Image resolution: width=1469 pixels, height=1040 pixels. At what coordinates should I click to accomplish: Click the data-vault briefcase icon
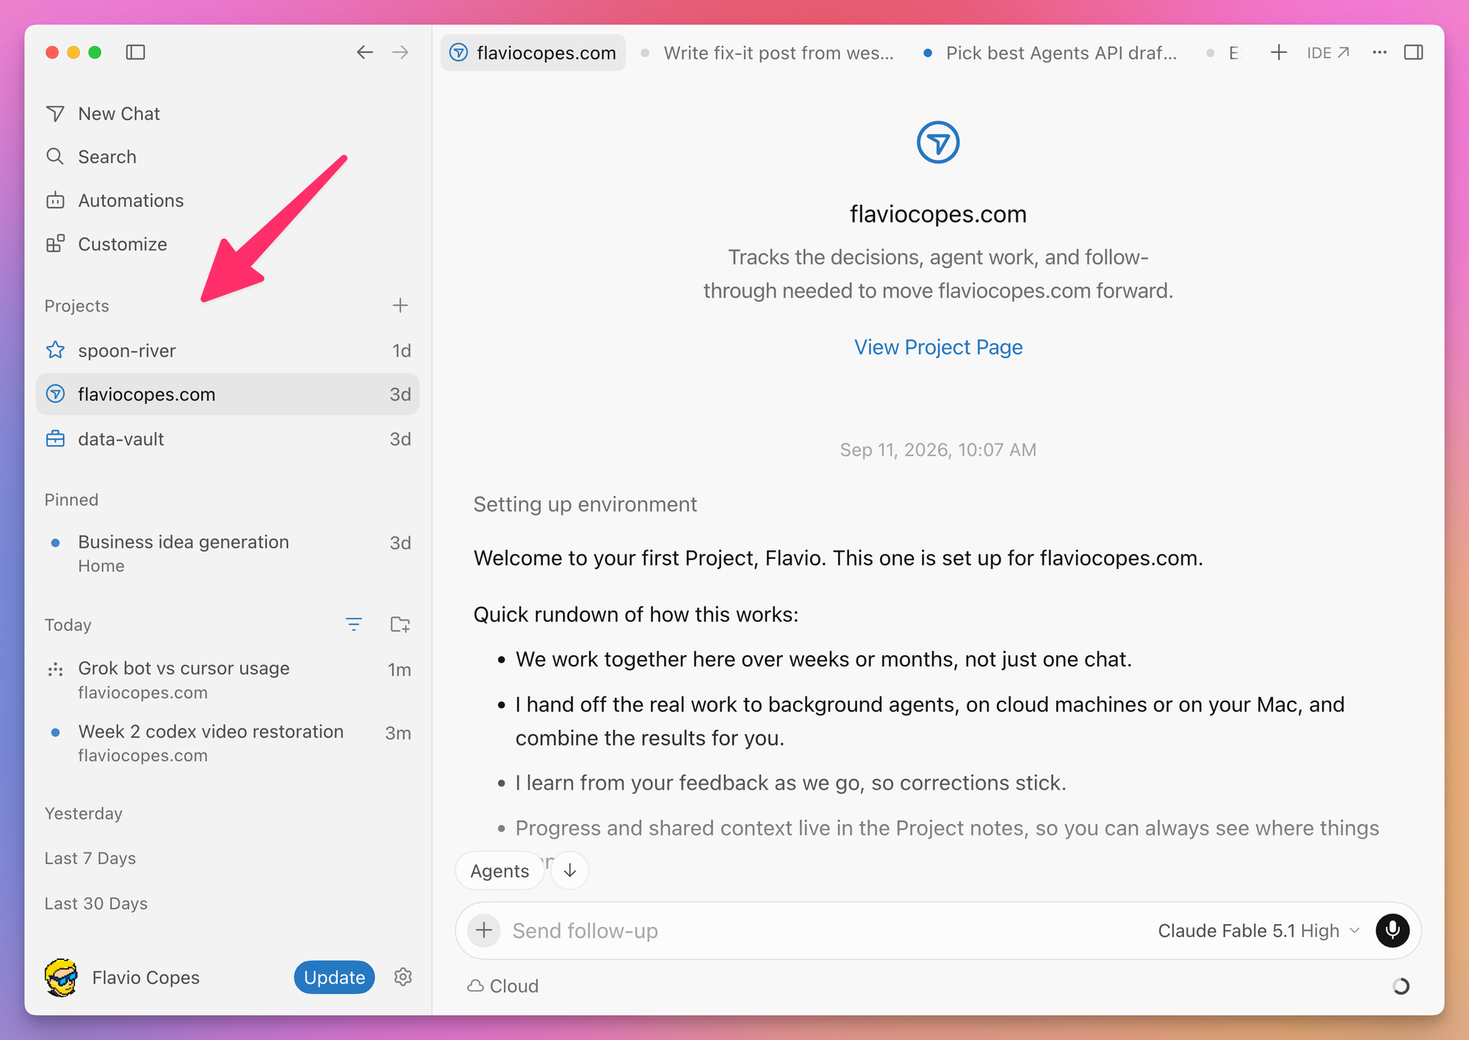pos(55,439)
